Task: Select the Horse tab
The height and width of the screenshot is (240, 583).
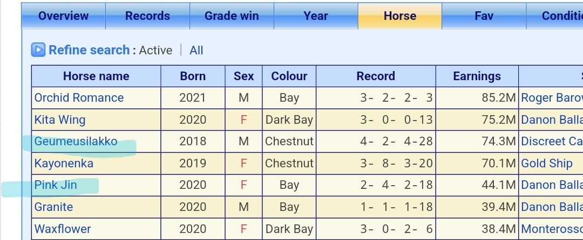Action: (400, 16)
